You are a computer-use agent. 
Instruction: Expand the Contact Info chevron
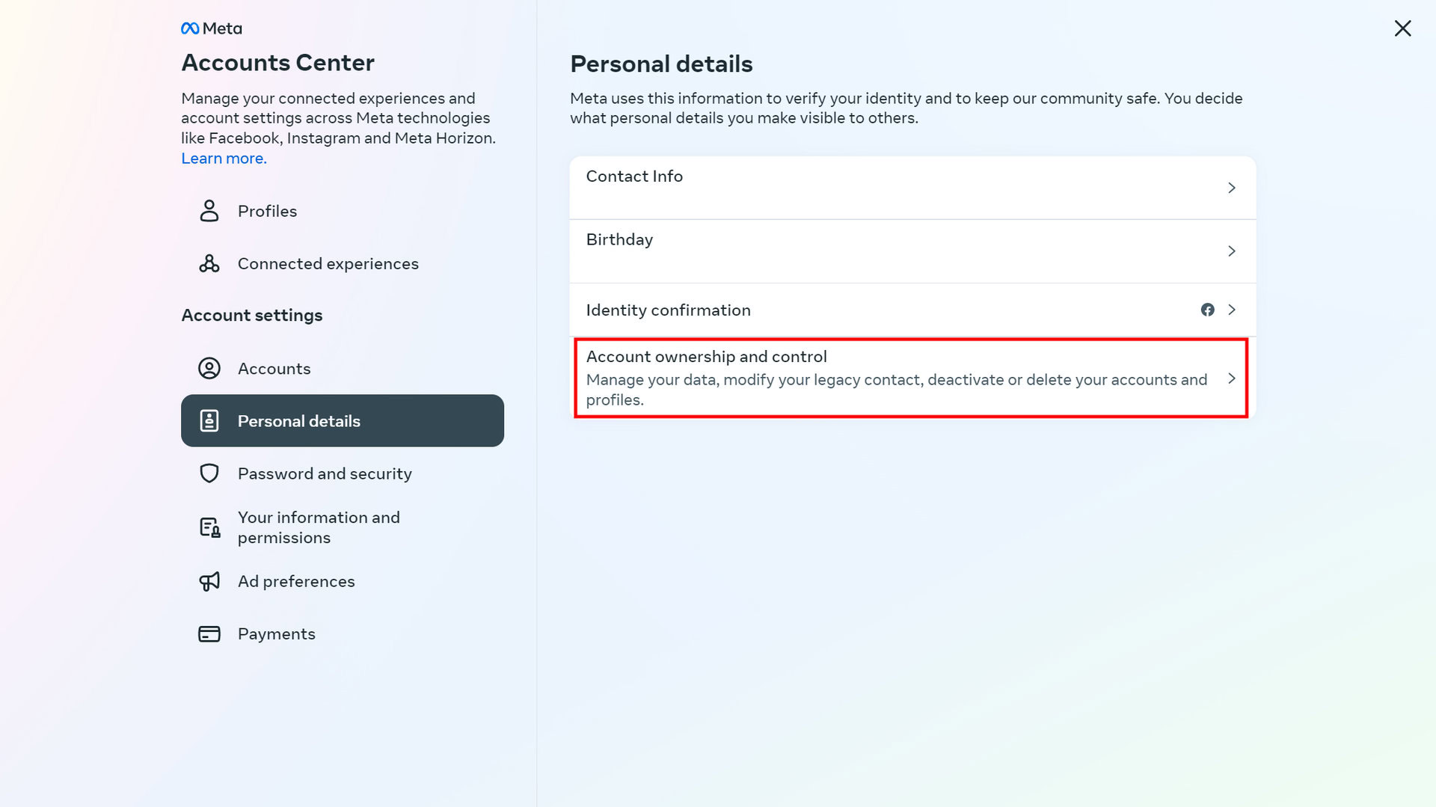coord(1231,188)
